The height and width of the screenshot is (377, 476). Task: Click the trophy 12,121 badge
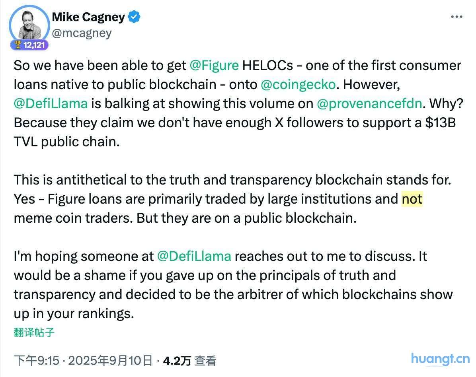click(29, 45)
